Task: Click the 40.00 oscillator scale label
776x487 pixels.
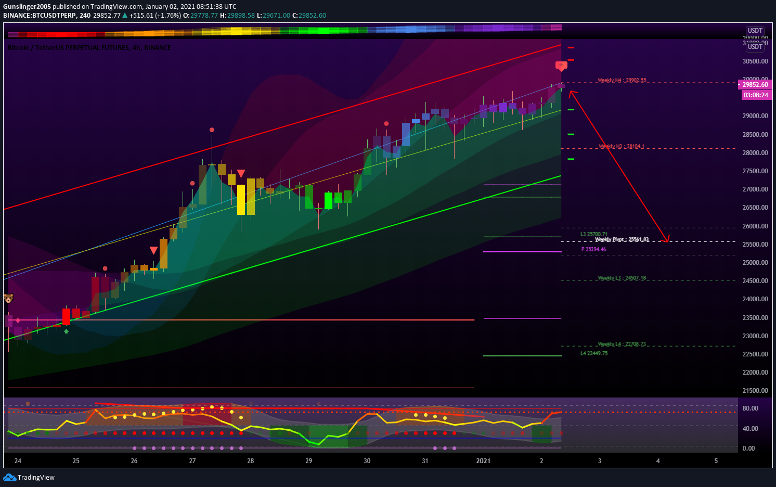Action: 750,429
